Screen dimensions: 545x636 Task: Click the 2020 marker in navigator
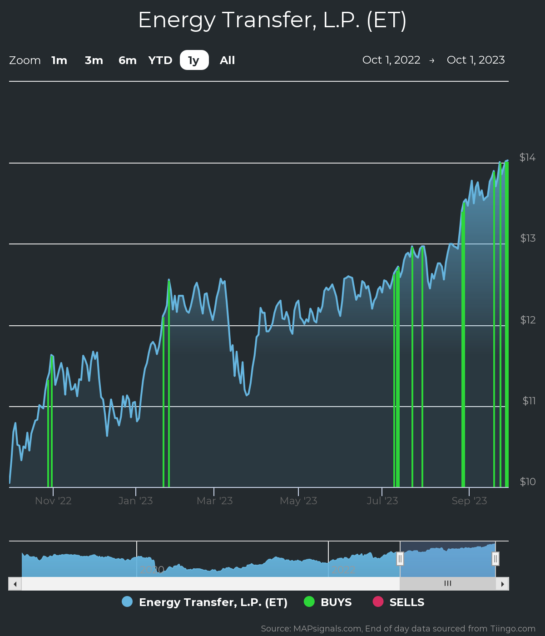152,570
